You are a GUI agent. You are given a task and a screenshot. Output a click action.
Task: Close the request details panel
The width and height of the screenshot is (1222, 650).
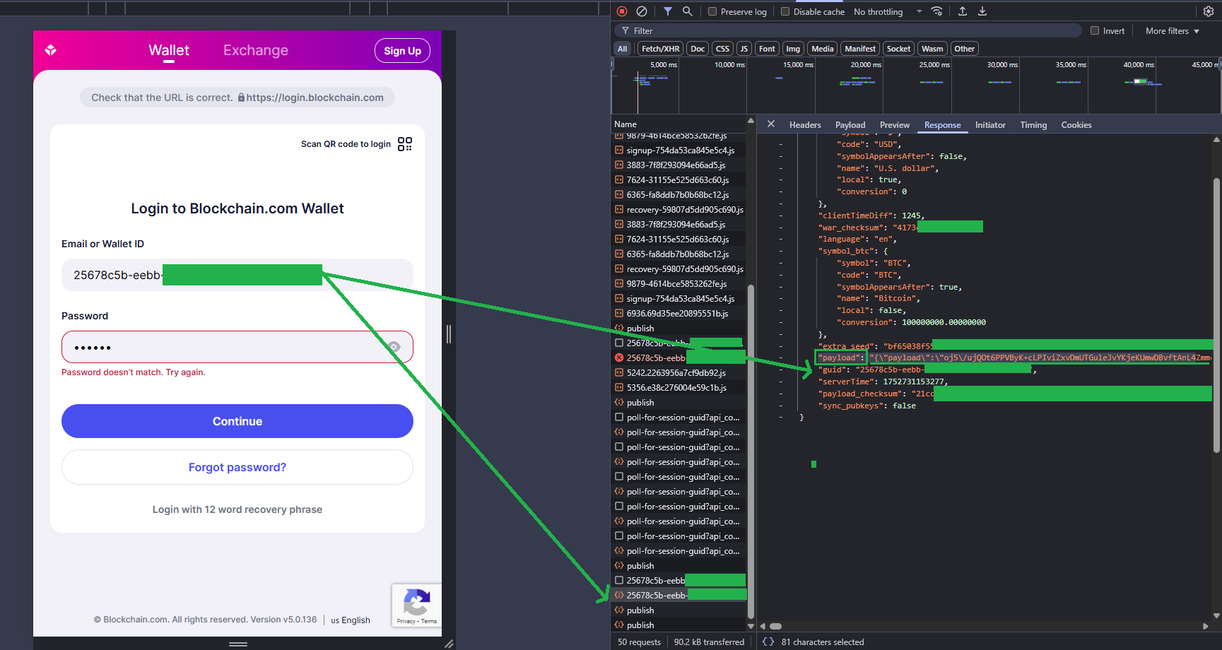coord(771,124)
